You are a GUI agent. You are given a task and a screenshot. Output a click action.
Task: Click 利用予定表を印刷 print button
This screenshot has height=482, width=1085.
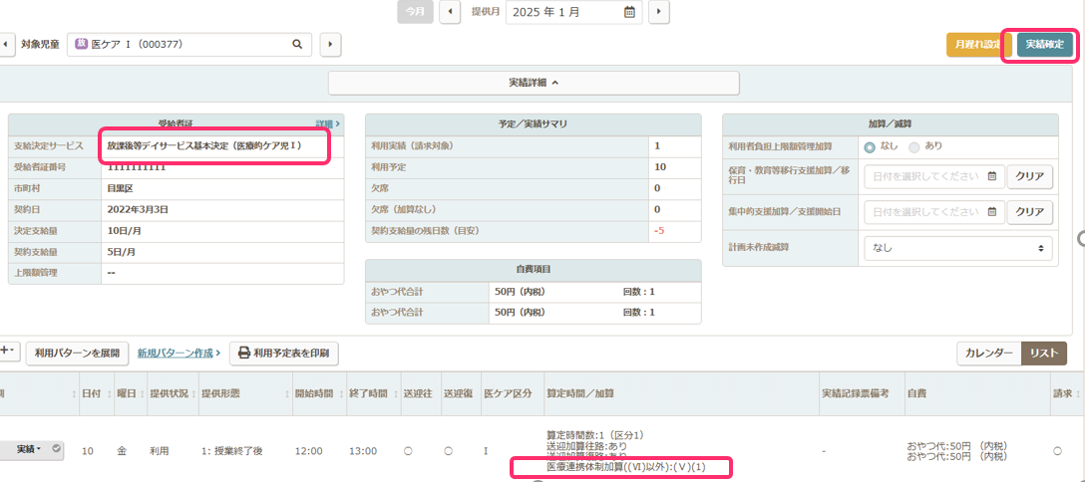click(284, 354)
